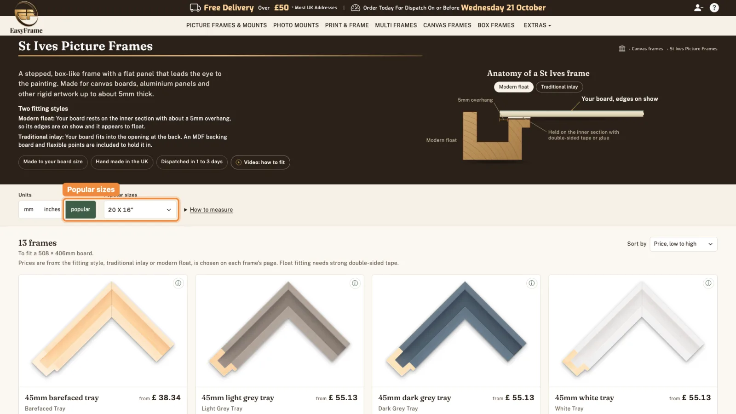
Task: Open the 20 X 16" size dropdown
Action: point(140,210)
